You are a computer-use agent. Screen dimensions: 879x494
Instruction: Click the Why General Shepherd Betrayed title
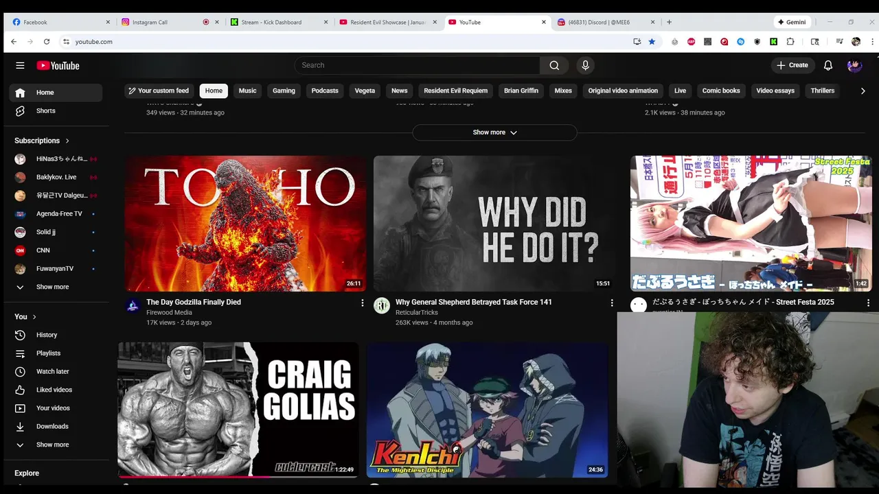coord(474,302)
